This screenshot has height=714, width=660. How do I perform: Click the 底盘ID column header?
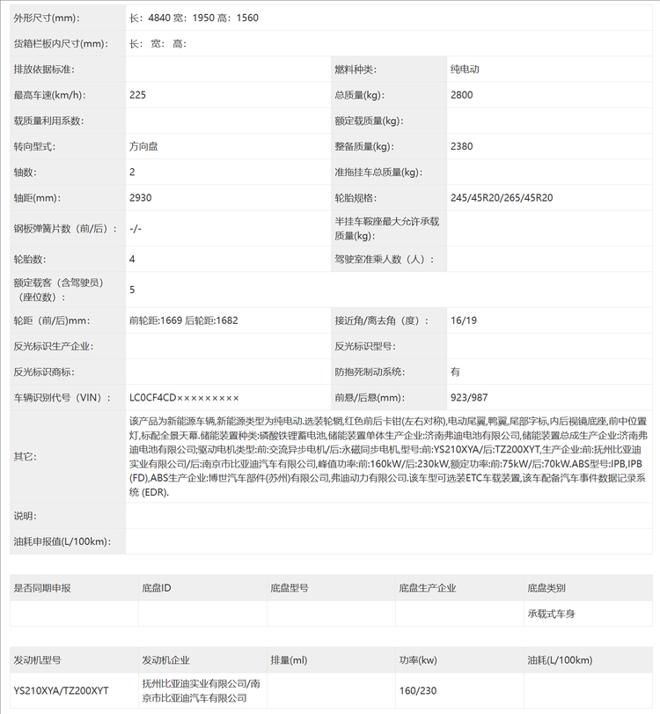pos(157,588)
